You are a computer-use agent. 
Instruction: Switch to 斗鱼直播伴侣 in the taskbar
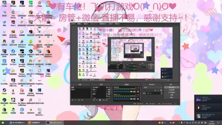36,122
